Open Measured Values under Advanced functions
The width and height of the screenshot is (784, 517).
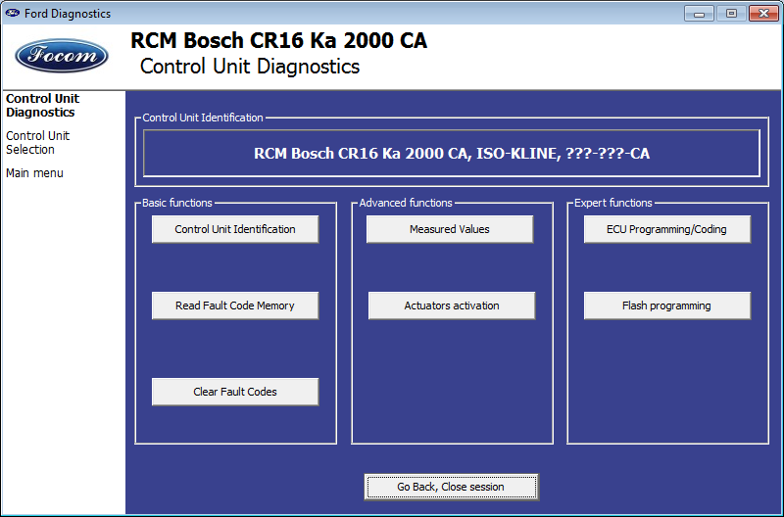coord(450,229)
